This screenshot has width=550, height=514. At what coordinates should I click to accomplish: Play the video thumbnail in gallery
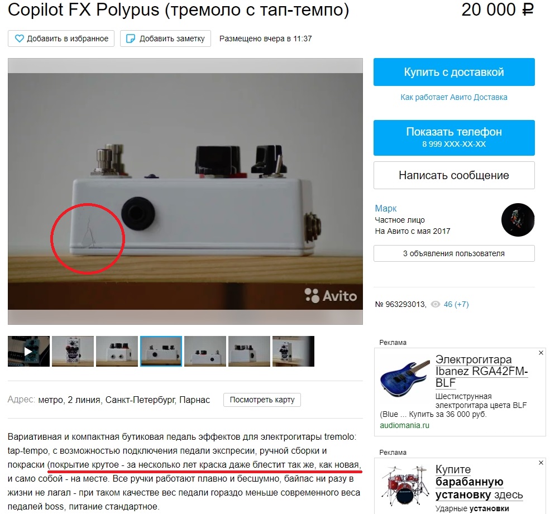pos(28,351)
